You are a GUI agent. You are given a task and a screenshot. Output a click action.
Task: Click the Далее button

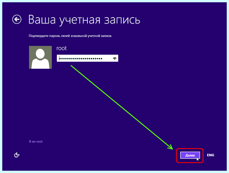(190, 155)
